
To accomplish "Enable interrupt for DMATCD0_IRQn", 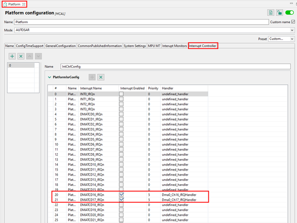I will 121,114.
